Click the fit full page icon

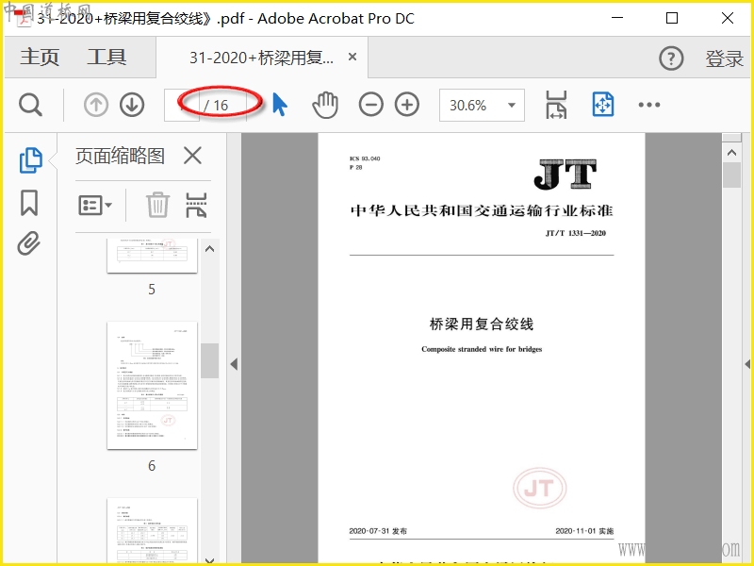tap(603, 105)
